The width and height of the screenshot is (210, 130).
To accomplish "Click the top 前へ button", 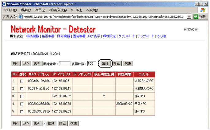I will point(16,63).
